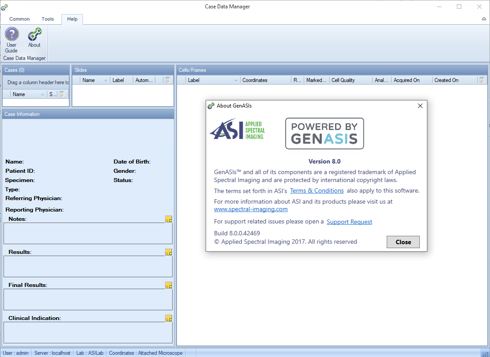The width and height of the screenshot is (490, 357).
Task: Click the Marked... column header
Action: tap(316, 80)
